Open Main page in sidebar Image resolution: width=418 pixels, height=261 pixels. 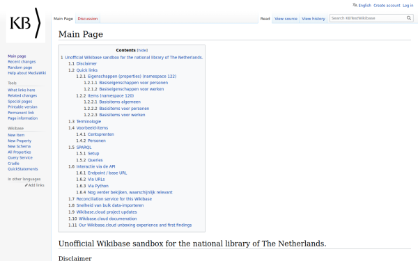(17, 56)
